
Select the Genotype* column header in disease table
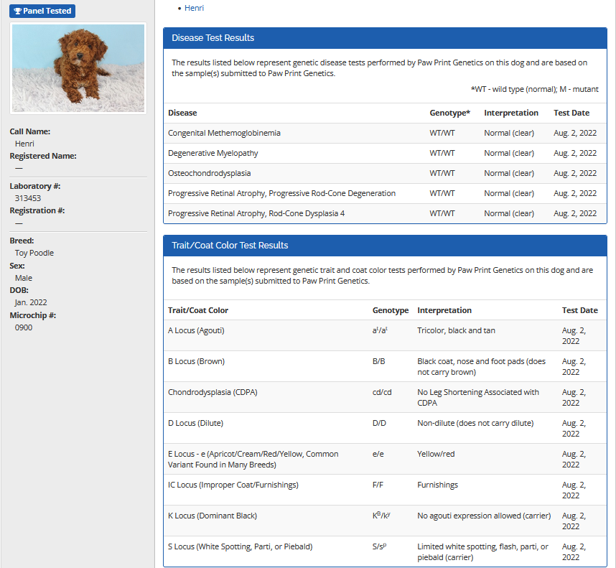click(449, 113)
